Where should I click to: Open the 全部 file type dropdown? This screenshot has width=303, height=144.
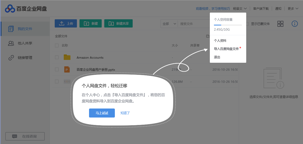click(x=169, y=24)
